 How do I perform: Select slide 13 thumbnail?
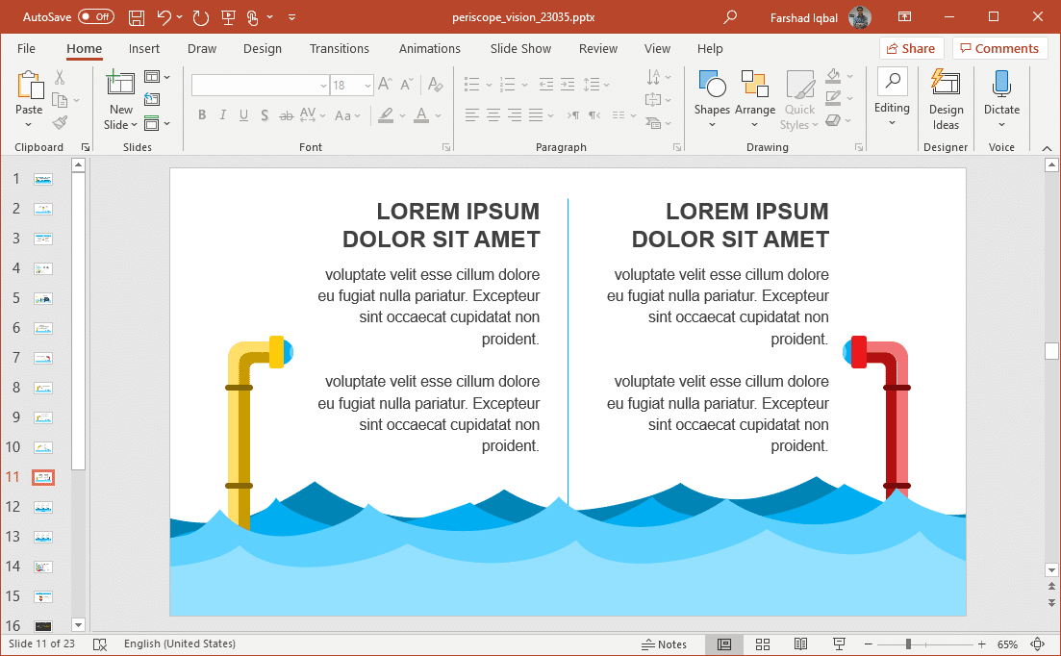point(43,537)
